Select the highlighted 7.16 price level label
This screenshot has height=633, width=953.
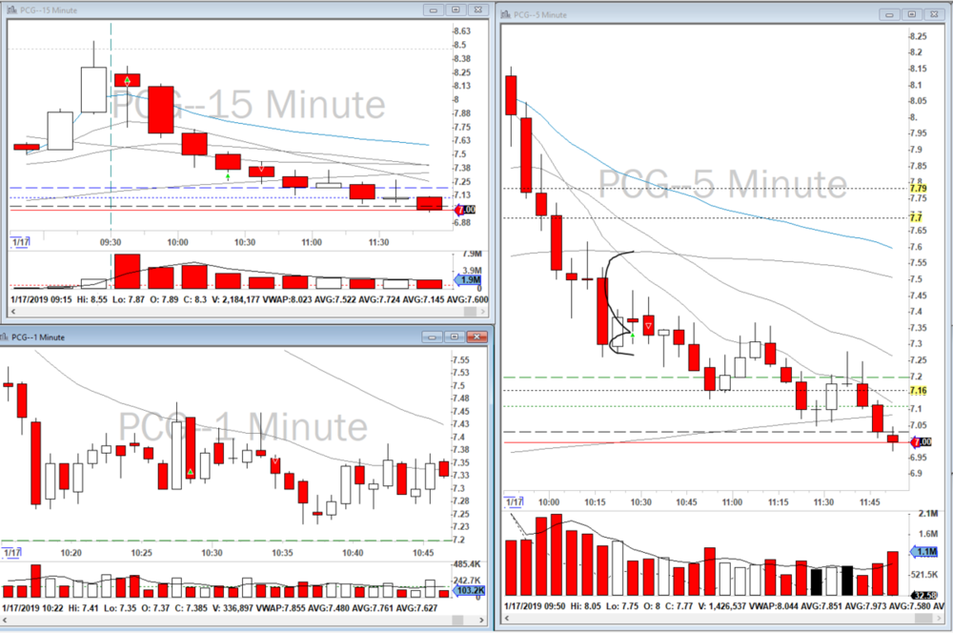919,391
